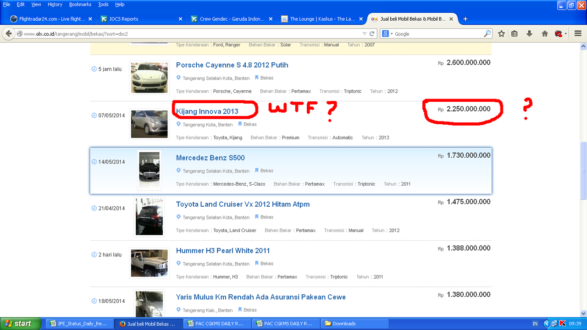Open the URL history dropdown arrow
The height and width of the screenshot is (330, 587).
[365, 33]
